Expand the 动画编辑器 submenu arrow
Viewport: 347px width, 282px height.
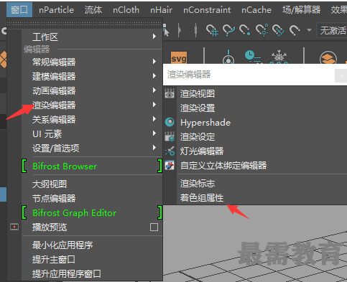(x=154, y=90)
